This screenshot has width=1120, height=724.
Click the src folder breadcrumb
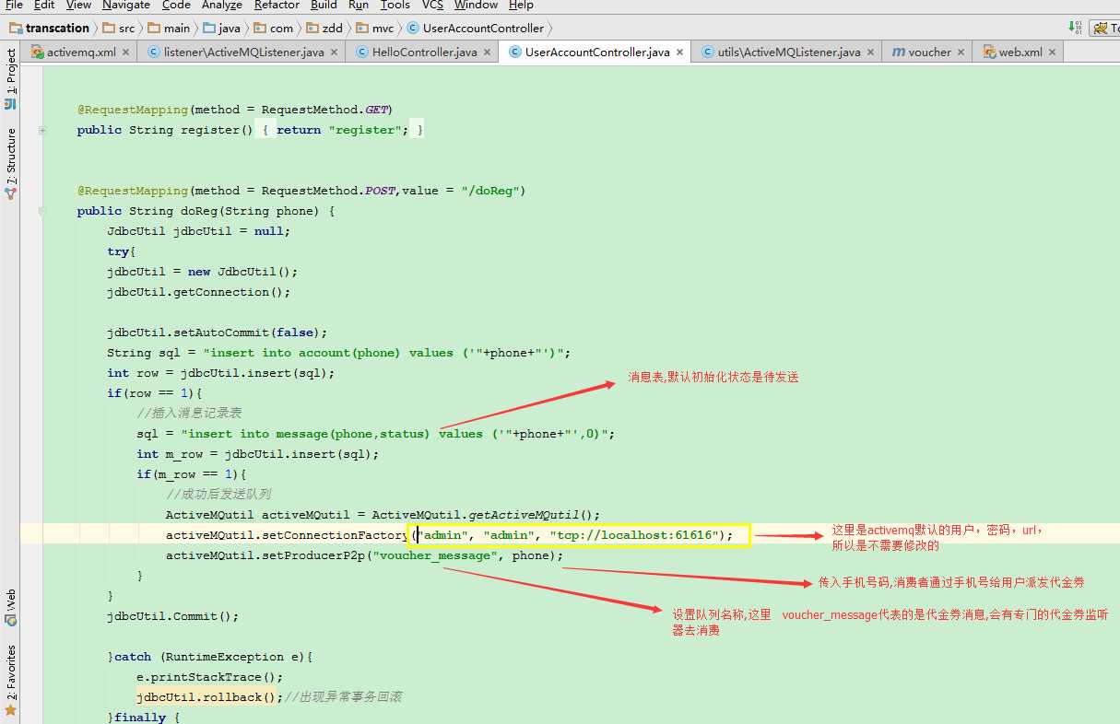[119, 28]
